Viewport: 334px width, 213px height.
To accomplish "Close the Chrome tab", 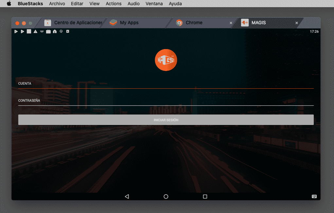I will pos(231,23).
